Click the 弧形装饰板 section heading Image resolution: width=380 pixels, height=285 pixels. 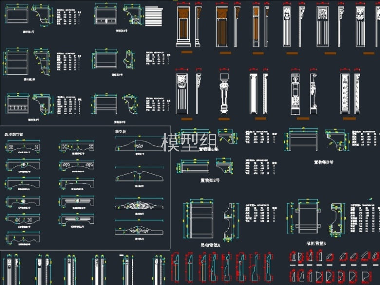coord(14,134)
